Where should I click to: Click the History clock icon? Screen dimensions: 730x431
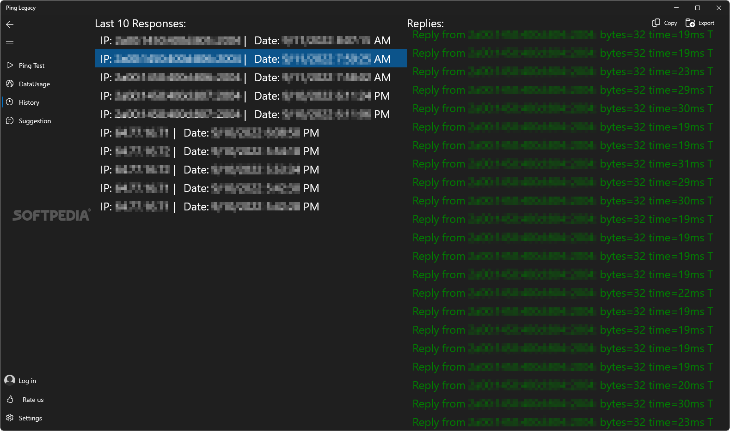[x=10, y=102]
